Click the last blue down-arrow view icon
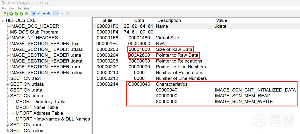Image resolution: width=300 pixels, height=134 pixels. pyautogui.click(x=49, y=14)
